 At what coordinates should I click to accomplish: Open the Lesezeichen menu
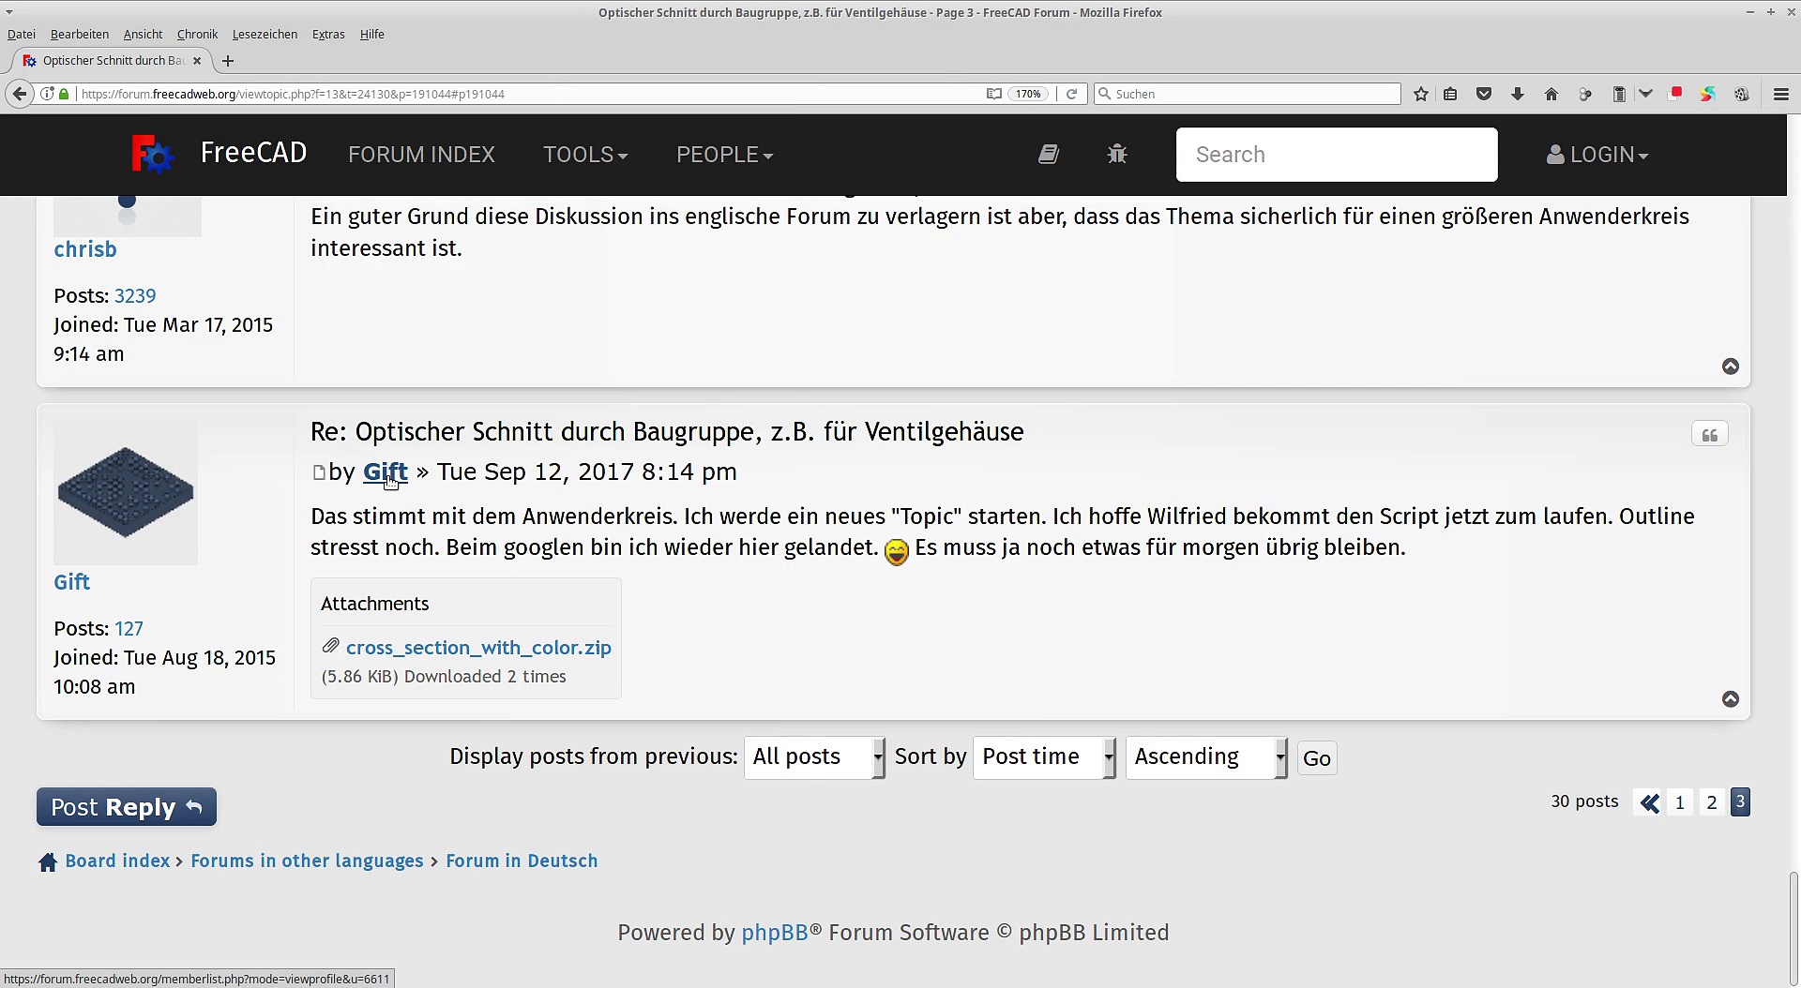click(265, 35)
